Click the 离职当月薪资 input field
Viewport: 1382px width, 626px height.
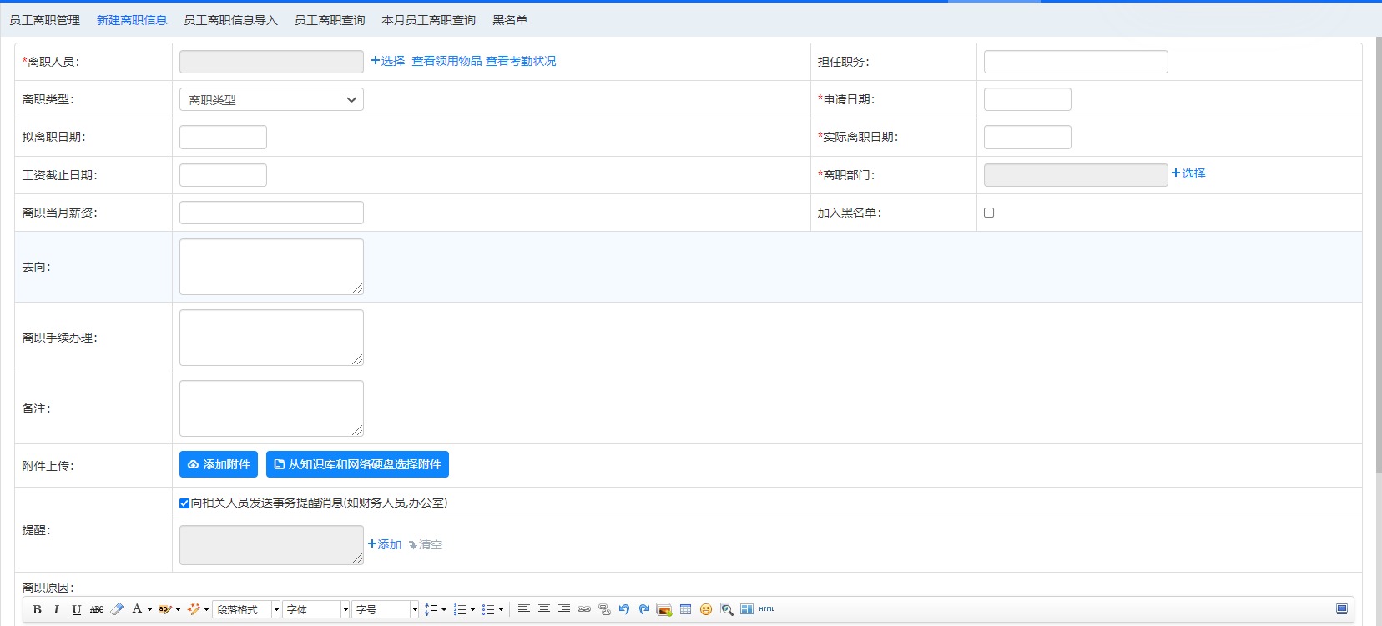point(271,213)
